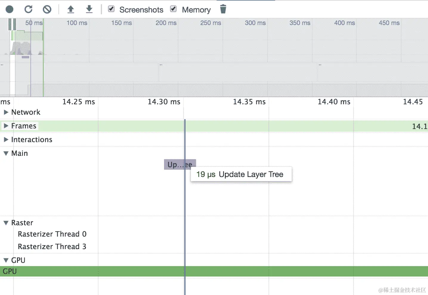Click the 14.30 ms ruler label

(164, 102)
